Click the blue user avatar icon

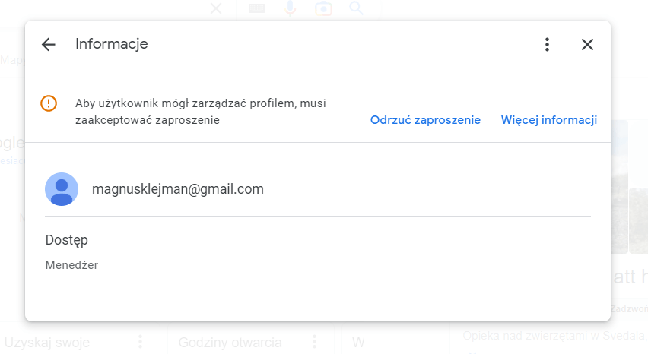[x=62, y=189]
